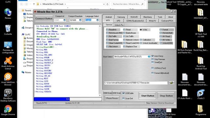Switch to the Samsung tab
This screenshot has height=118, width=210.
(121, 17)
